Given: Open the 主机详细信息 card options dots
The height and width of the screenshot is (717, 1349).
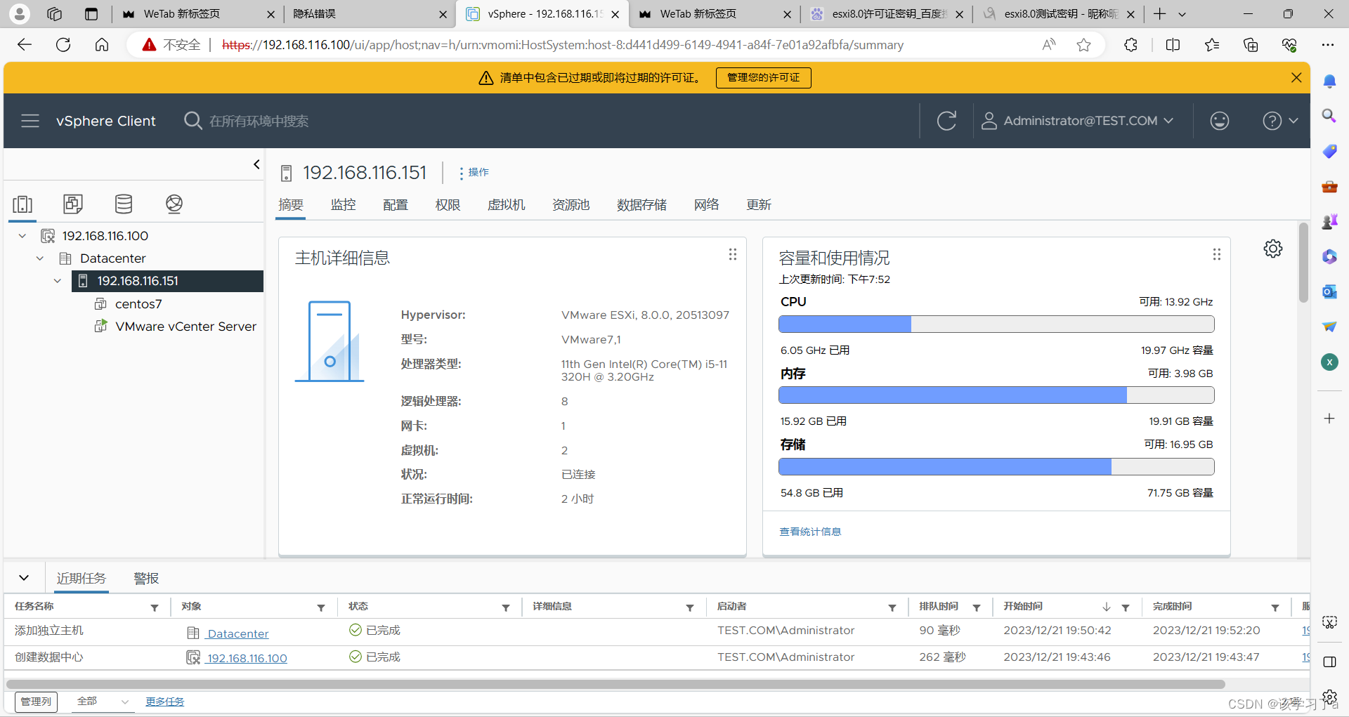Looking at the screenshot, I should point(733,254).
